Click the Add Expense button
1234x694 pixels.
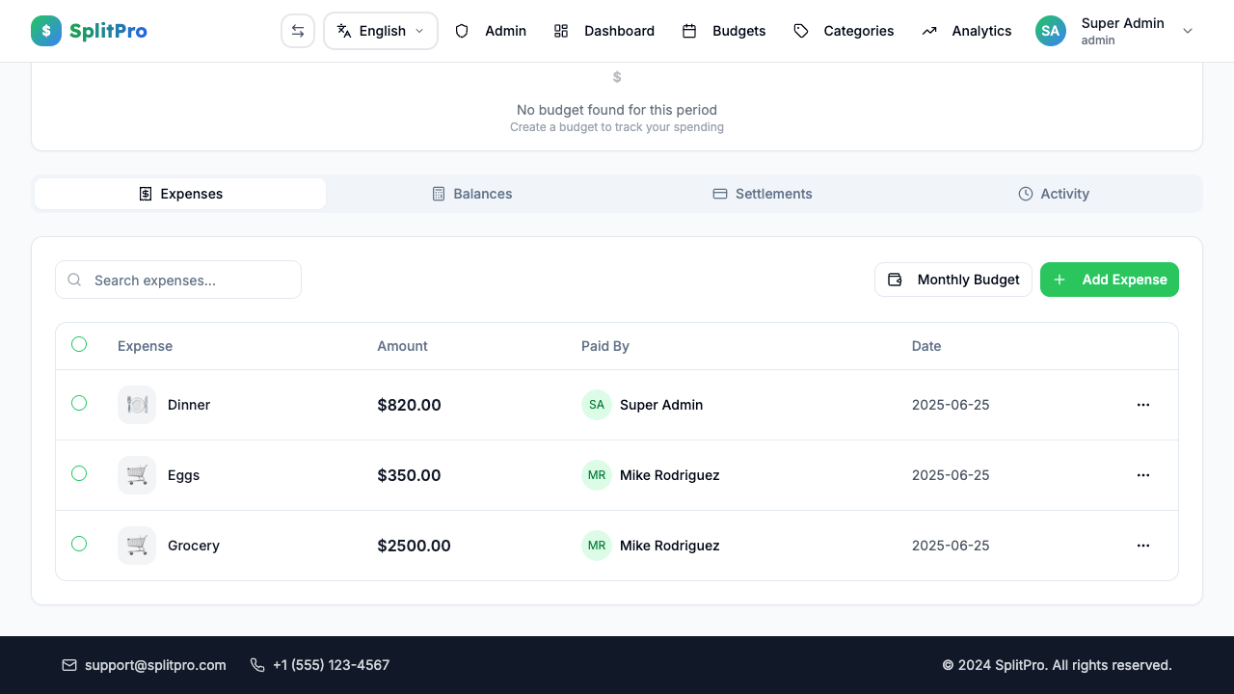pyautogui.click(x=1110, y=280)
